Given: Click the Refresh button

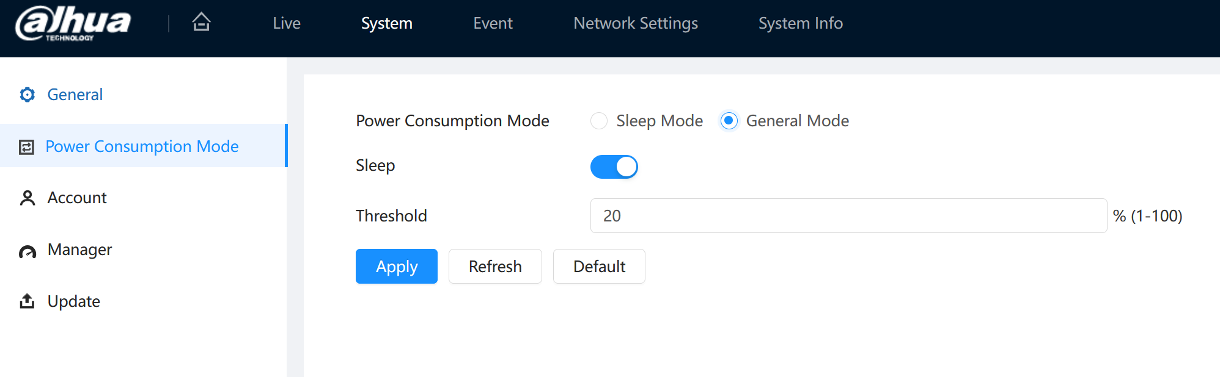Looking at the screenshot, I should click(495, 267).
